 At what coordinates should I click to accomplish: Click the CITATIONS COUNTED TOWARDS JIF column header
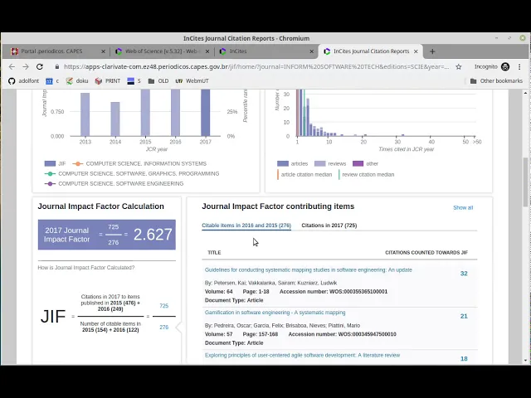pyautogui.click(x=426, y=253)
